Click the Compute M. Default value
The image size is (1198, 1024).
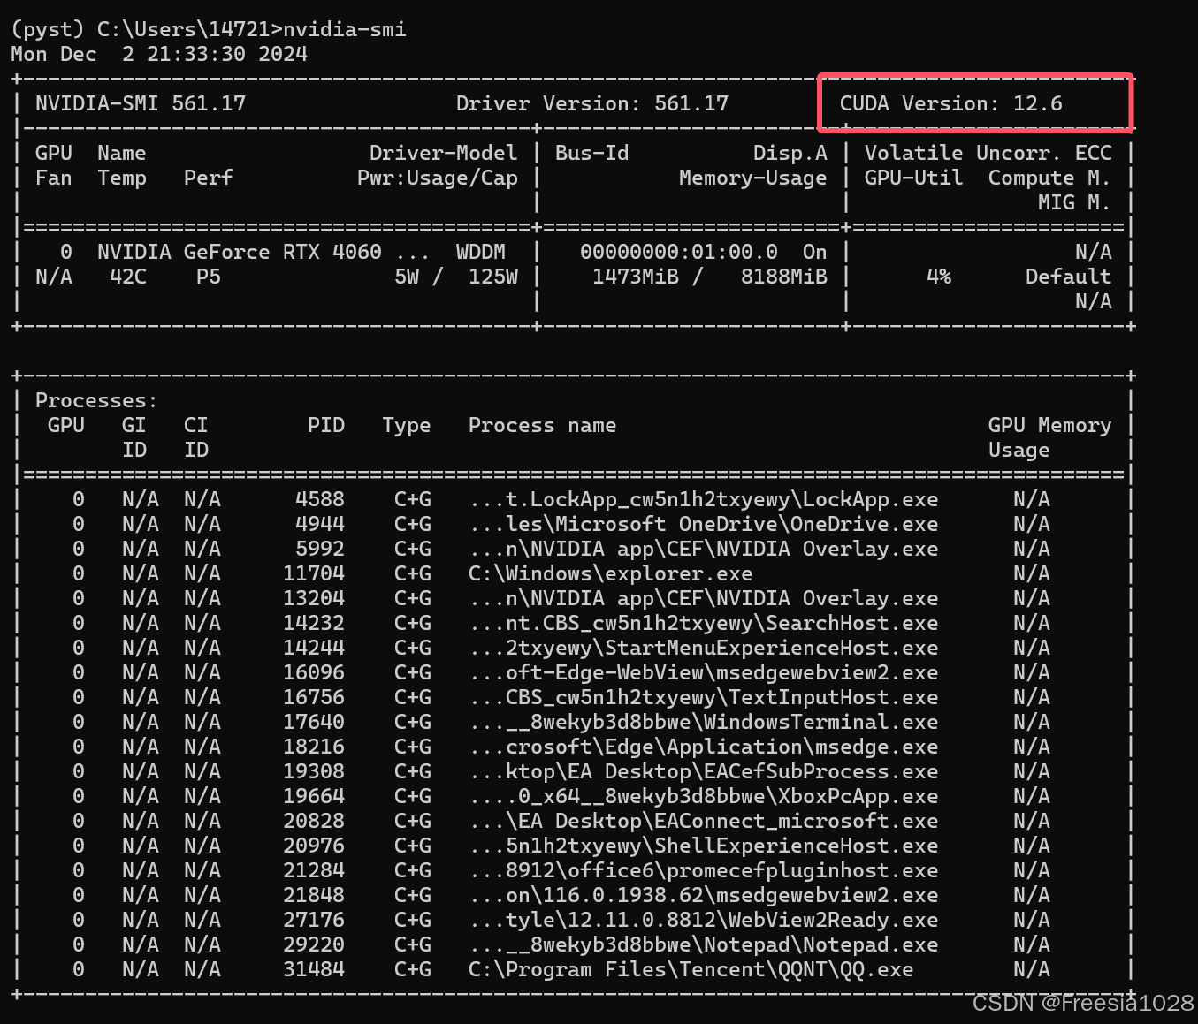pos(1067,277)
